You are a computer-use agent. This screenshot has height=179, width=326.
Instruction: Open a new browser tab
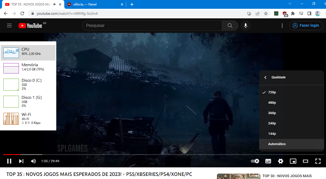(x=132, y=4)
